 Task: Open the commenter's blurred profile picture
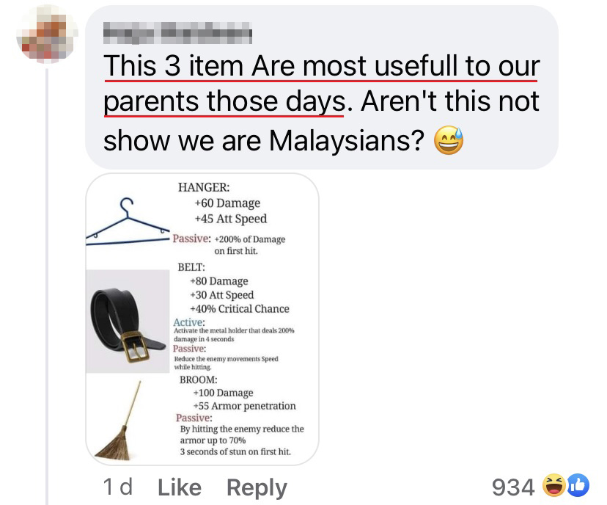(x=47, y=34)
